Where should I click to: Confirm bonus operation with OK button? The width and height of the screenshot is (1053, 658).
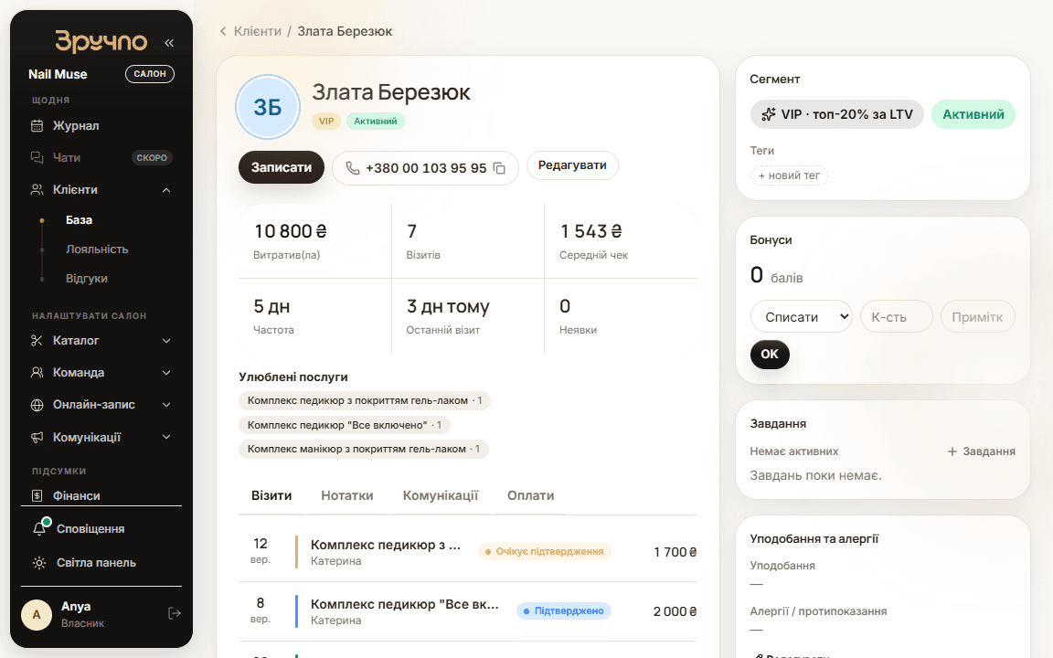coord(770,354)
